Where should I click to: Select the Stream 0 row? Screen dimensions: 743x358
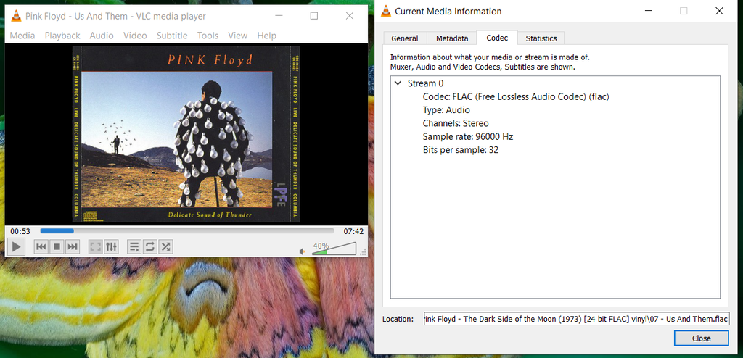(x=425, y=83)
